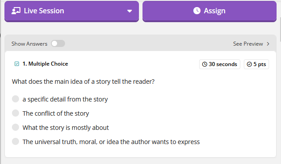Open the 5 pts points selector
The image size is (281, 164).
click(256, 64)
